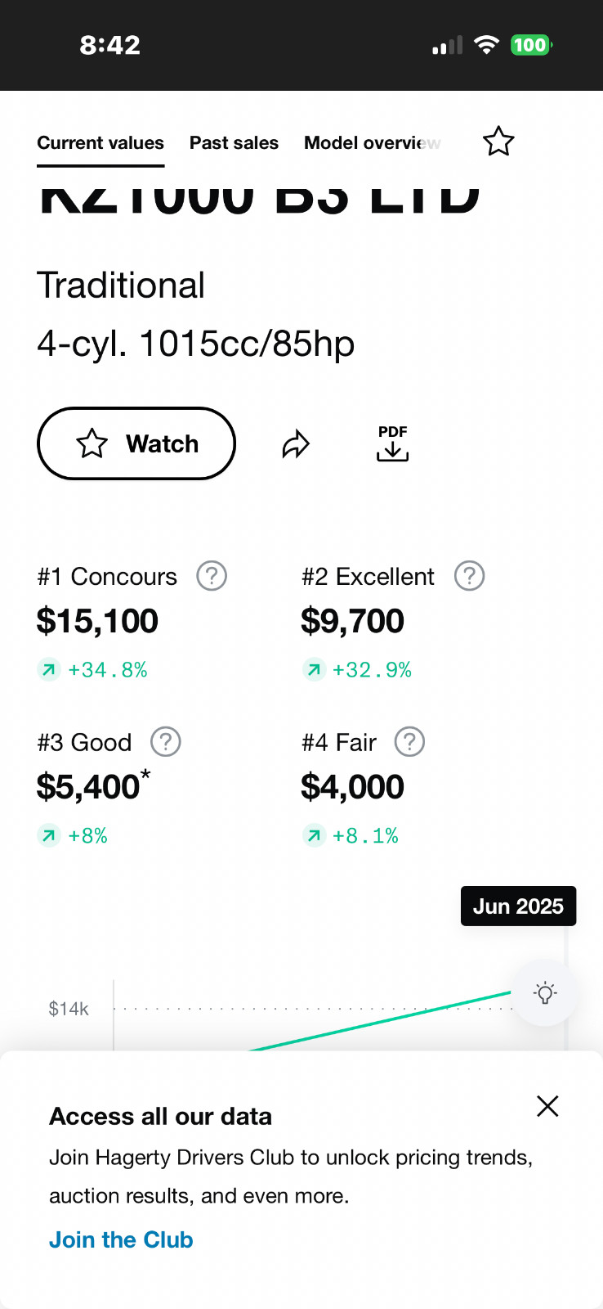Toggle the Watch star button
The height and width of the screenshot is (1309, 603).
(136, 443)
